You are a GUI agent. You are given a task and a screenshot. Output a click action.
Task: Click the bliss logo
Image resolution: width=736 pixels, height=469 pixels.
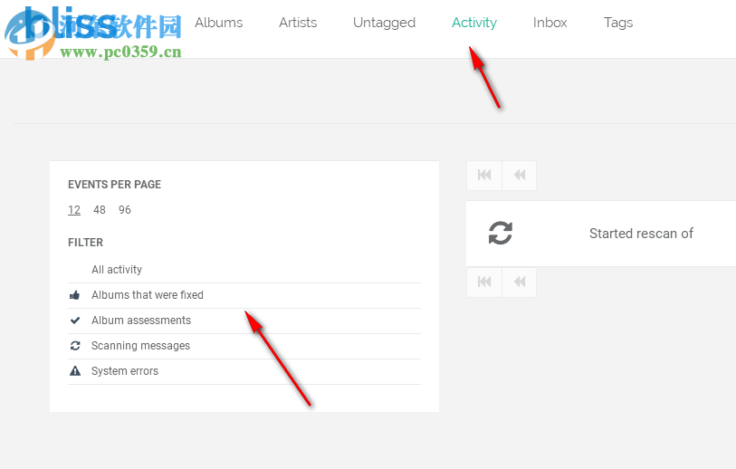[x=71, y=24]
